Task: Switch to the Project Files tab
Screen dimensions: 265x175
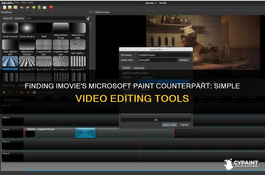Action: pos(8,85)
